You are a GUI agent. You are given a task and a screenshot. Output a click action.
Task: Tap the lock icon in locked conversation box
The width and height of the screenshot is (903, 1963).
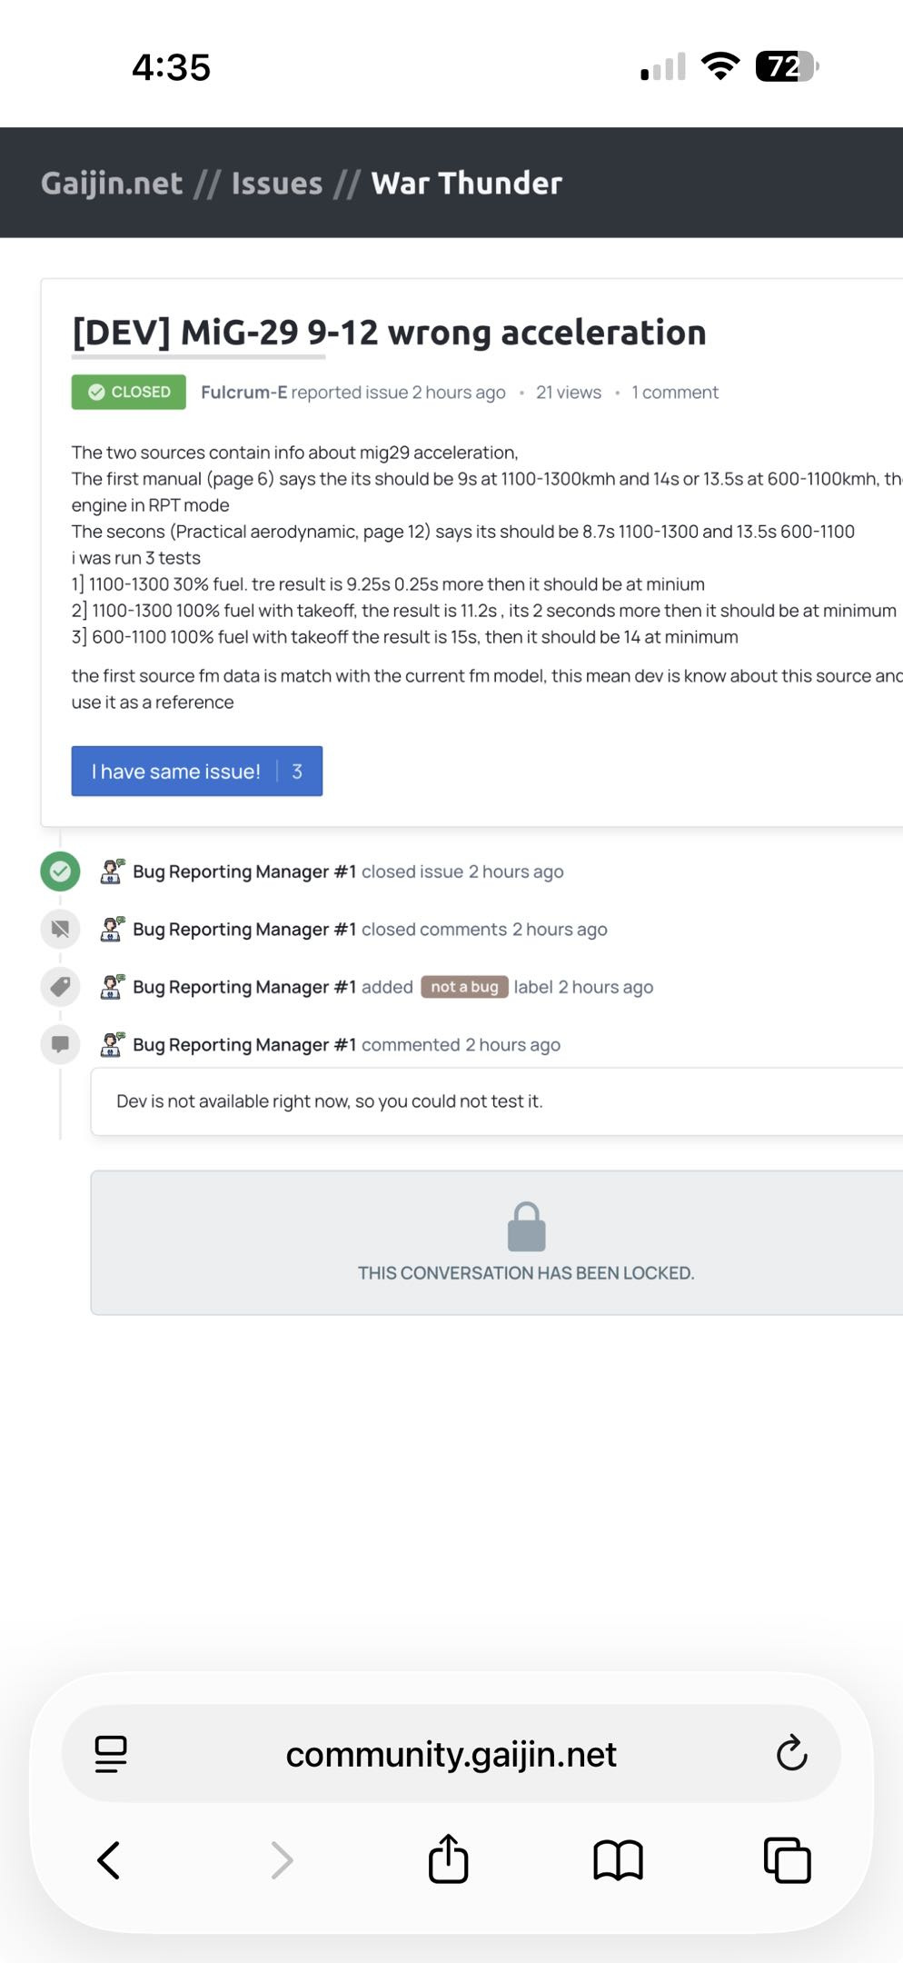526,1228
